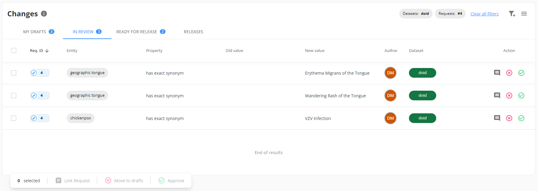This screenshot has height=191, width=538.
Task: Select the Wandering Rash of the Tongue row checkbox
Action: [x=14, y=95]
